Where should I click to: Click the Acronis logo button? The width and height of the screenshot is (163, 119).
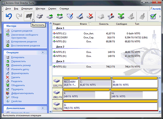tap(155, 9)
